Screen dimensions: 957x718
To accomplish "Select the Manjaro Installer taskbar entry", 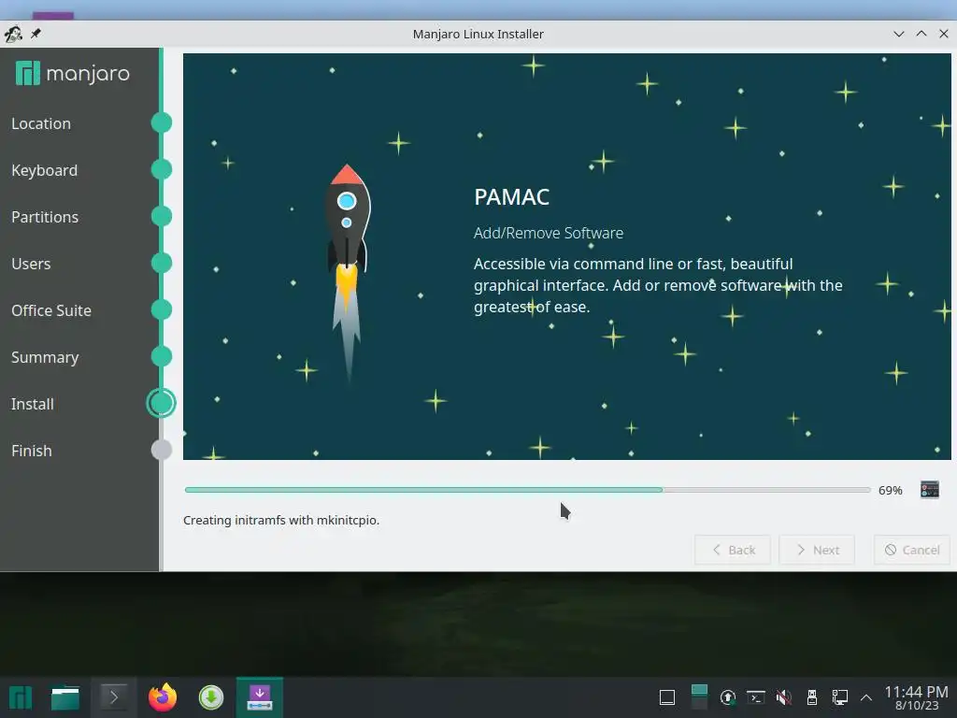I will pyautogui.click(x=260, y=697).
